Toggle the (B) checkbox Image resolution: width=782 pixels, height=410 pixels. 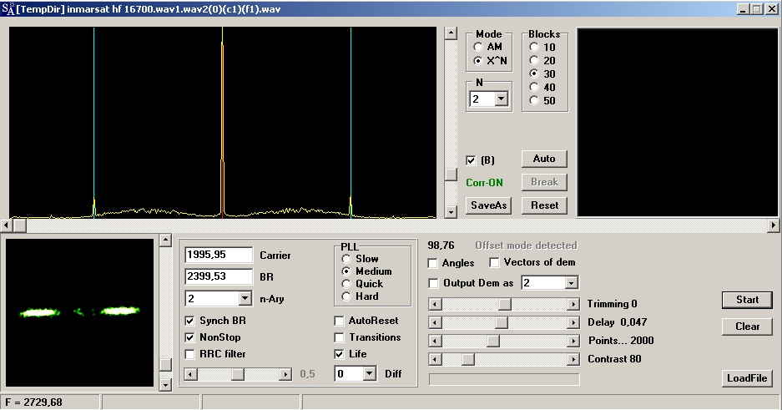(471, 160)
